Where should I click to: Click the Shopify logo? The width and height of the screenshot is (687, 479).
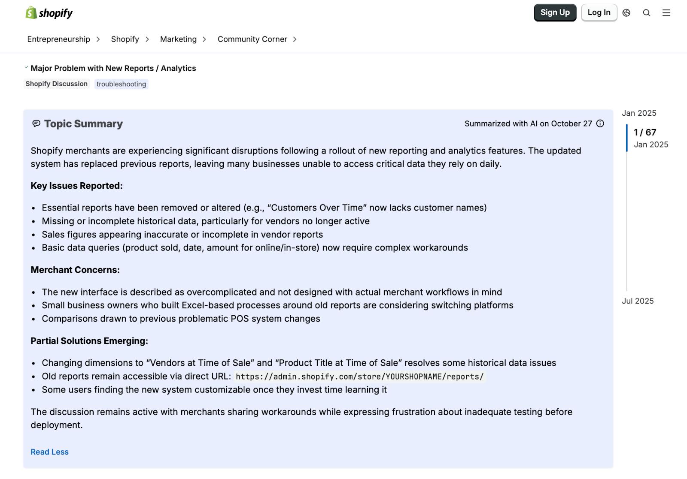pos(49,12)
